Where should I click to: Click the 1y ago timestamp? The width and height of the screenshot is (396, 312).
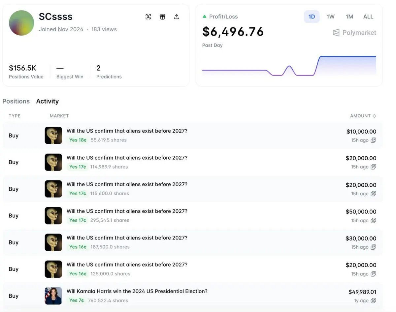[x=362, y=300]
